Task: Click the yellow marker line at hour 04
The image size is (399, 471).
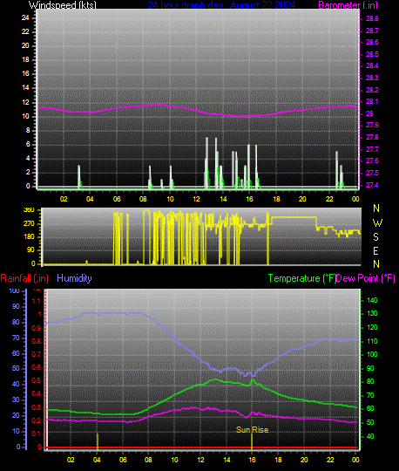Action: [x=98, y=441]
